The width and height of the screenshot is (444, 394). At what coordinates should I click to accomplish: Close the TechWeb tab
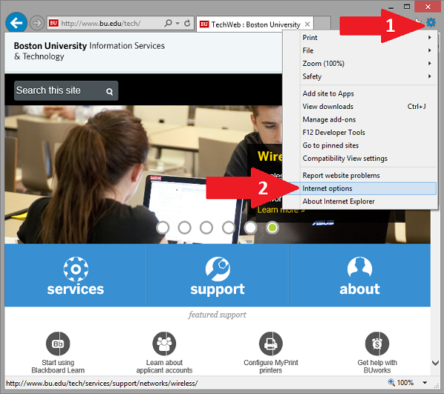[x=307, y=24]
